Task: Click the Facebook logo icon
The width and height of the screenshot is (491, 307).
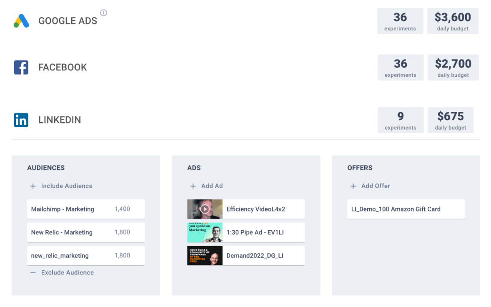Action: (x=21, y=67)
